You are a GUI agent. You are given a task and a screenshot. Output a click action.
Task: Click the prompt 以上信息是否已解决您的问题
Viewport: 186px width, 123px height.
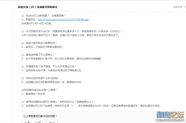coord(40,116)
